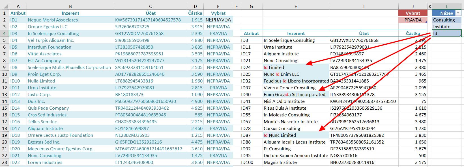
Task: Select column E header
Action: coord(218,6)
